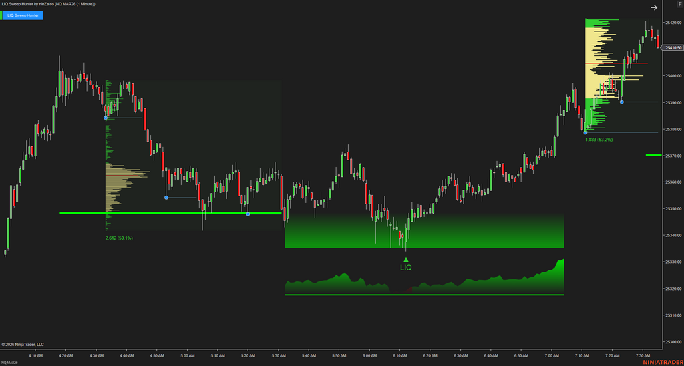
Task: Click the 5:50 AM time axis label
Action: pos(339,355)
